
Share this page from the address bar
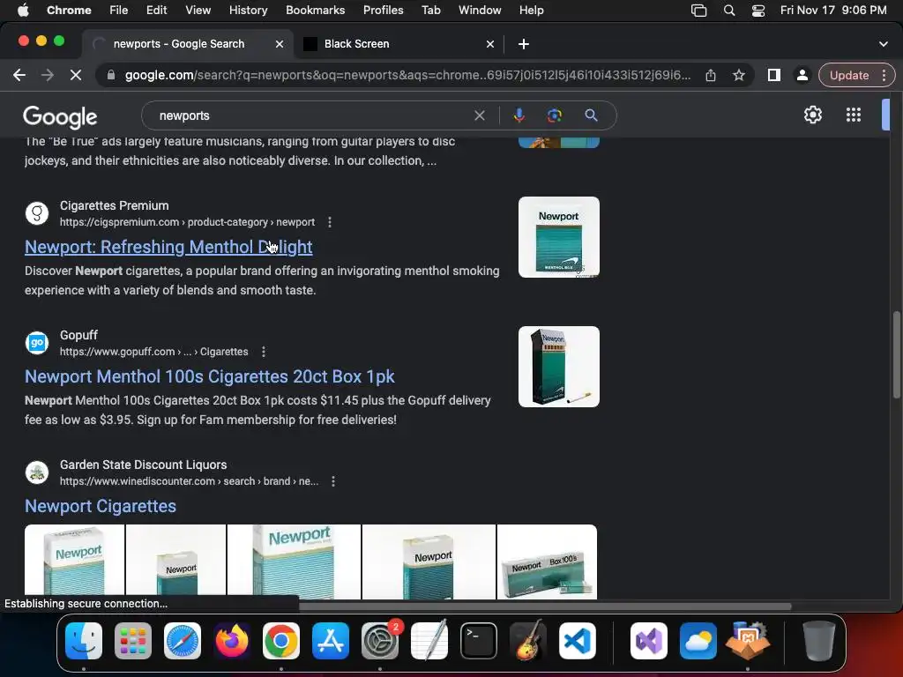point(711,75)
